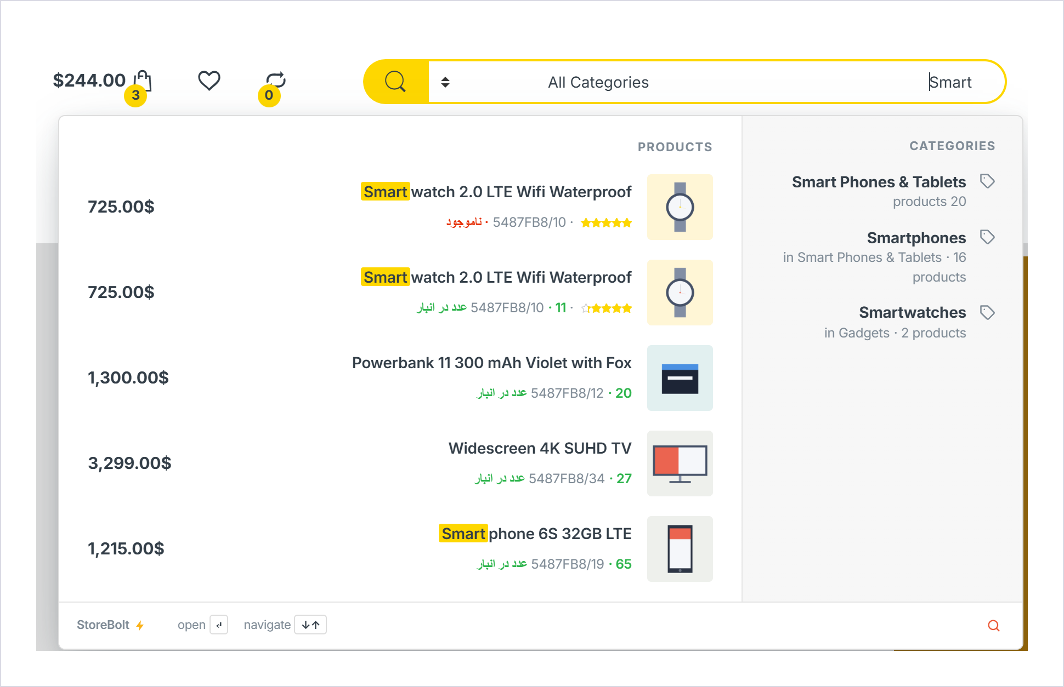Click the 3,299.00$ TV price
The image size is (1064, 687).
click(129, 463)
